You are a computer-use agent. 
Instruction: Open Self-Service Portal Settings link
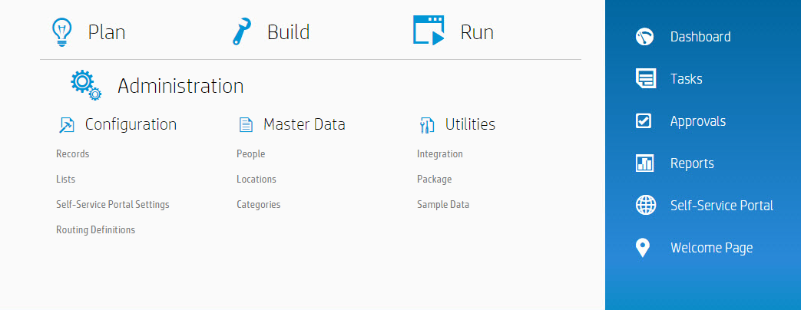tap(113, 205)
